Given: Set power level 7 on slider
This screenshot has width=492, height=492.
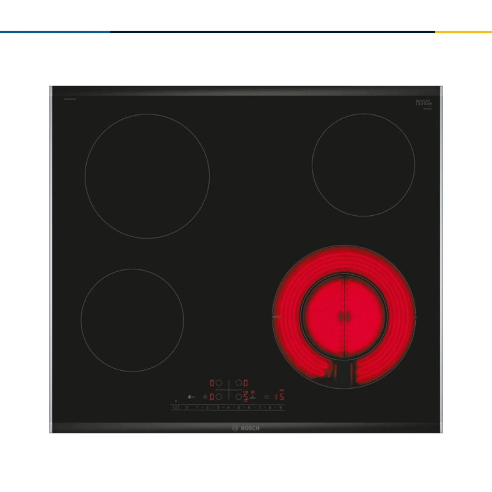Looking at the screenshot, I should pos(260,407).
